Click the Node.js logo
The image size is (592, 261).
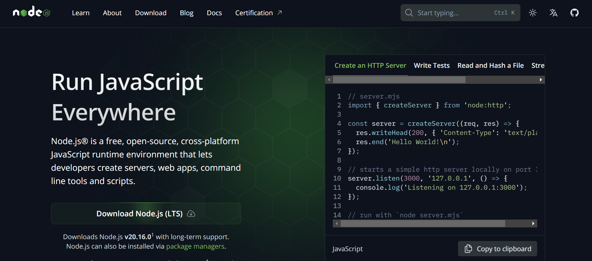(32, 12)
